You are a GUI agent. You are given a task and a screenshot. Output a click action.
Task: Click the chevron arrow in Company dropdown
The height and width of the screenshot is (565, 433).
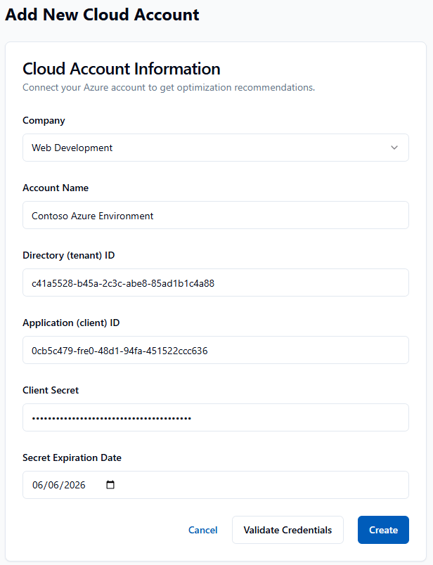(394, 148)
